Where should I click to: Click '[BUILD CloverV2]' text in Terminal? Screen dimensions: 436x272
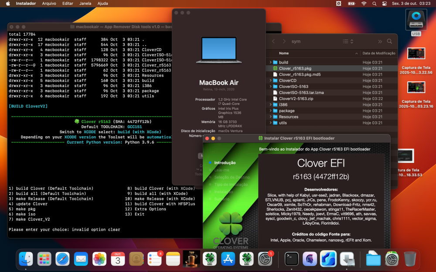click(28, 106)
